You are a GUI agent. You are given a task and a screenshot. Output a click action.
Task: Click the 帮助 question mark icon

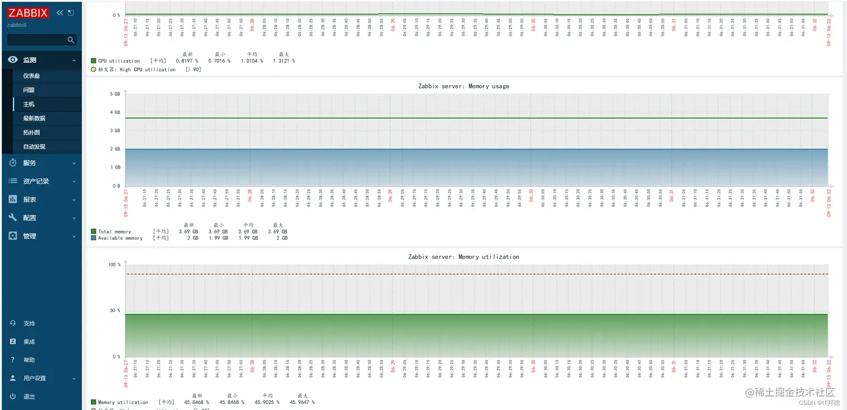(x=13, y=360)
